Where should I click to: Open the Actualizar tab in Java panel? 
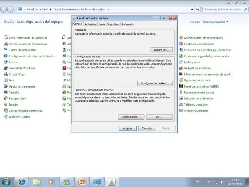click(x=90, y=24)
